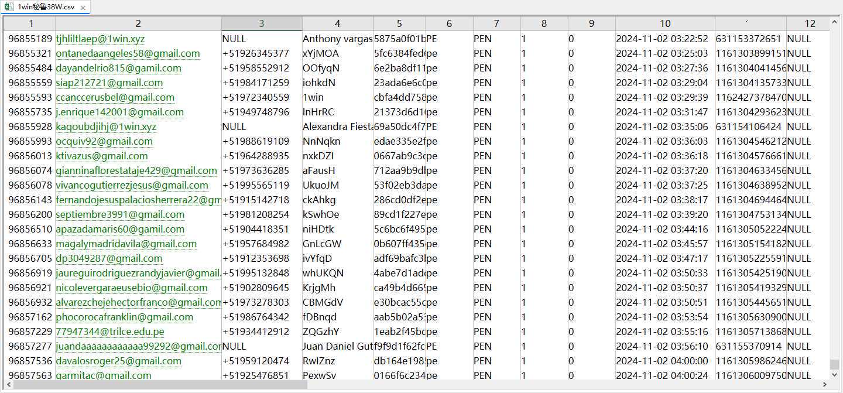
Task: Click the vertical scrollbar thumb
Action: tap(835, 364)
